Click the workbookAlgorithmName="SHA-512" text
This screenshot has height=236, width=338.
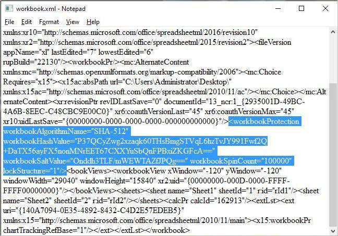click(x=66, y=131)
